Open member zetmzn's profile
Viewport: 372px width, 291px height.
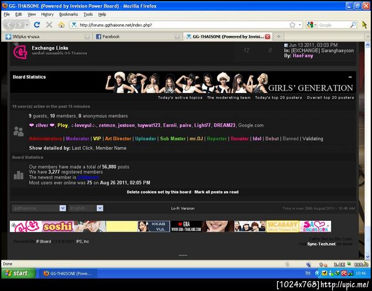tap(107, 125)
